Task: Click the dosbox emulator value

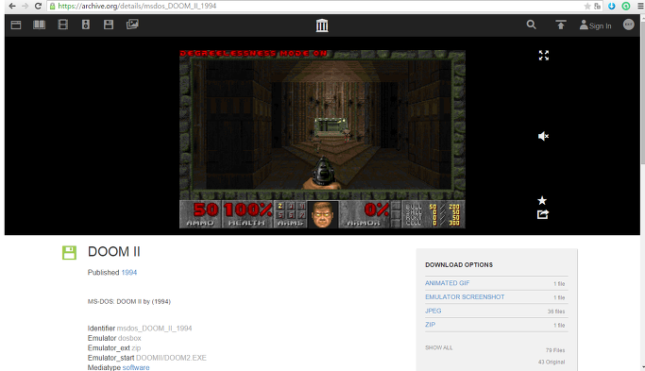Action: (x=129, y=338)
